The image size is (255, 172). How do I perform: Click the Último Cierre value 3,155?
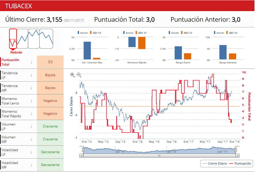tap(54, 19)
